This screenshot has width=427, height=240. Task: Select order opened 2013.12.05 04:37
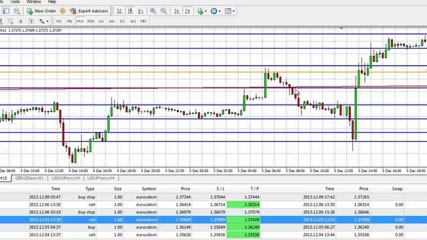(213, 227)
